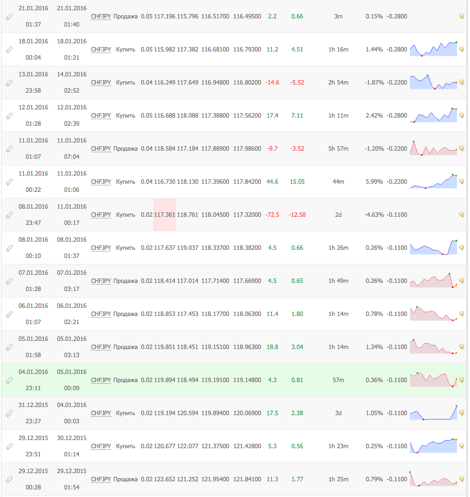View mini chart of the 2h 54m trade
470x497 pixels.
(433, 82)
